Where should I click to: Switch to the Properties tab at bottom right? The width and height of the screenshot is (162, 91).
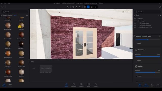[x=146, y=85]
